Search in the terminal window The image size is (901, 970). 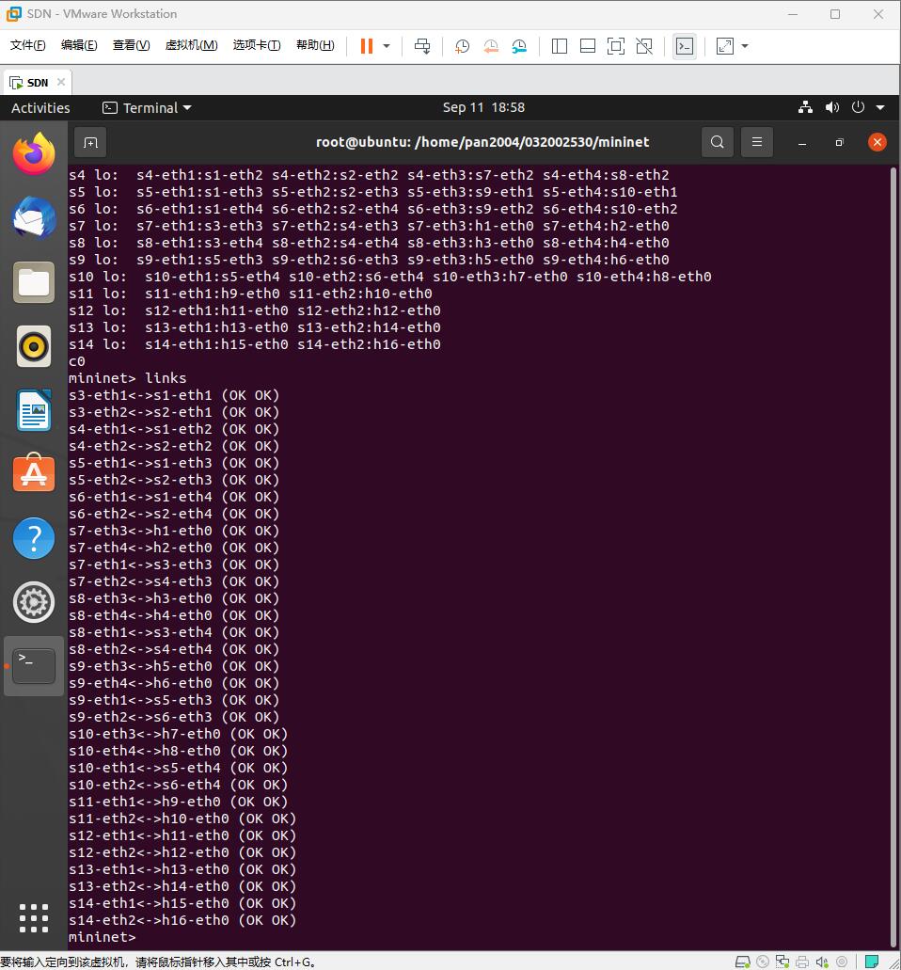point(718,142)
